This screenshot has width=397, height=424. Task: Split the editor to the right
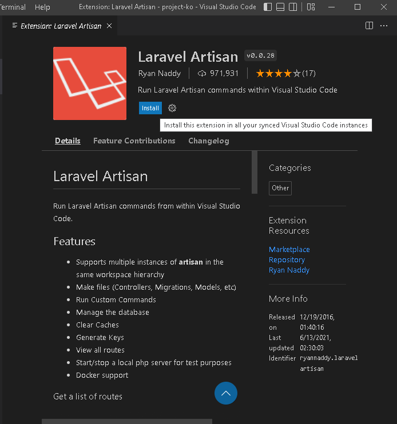click(x=369, y=26)
